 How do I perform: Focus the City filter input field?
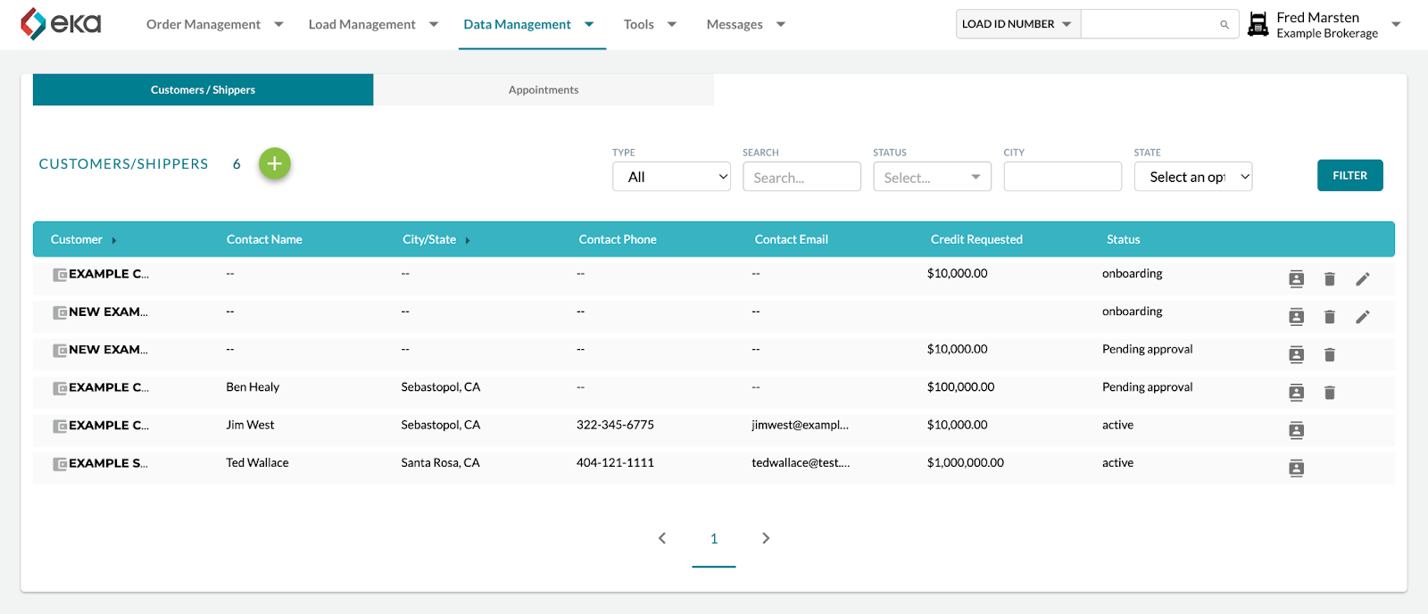click(1062, 177)
